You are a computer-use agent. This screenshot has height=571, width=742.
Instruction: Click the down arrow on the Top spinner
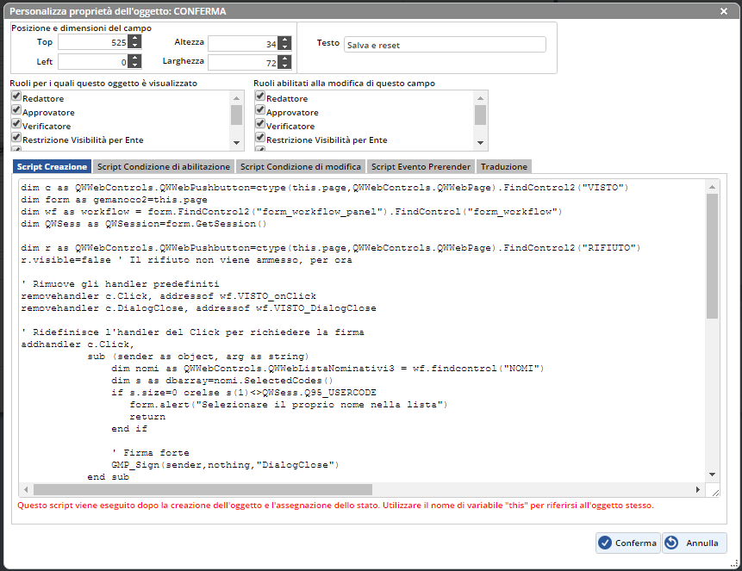(134, 46)
